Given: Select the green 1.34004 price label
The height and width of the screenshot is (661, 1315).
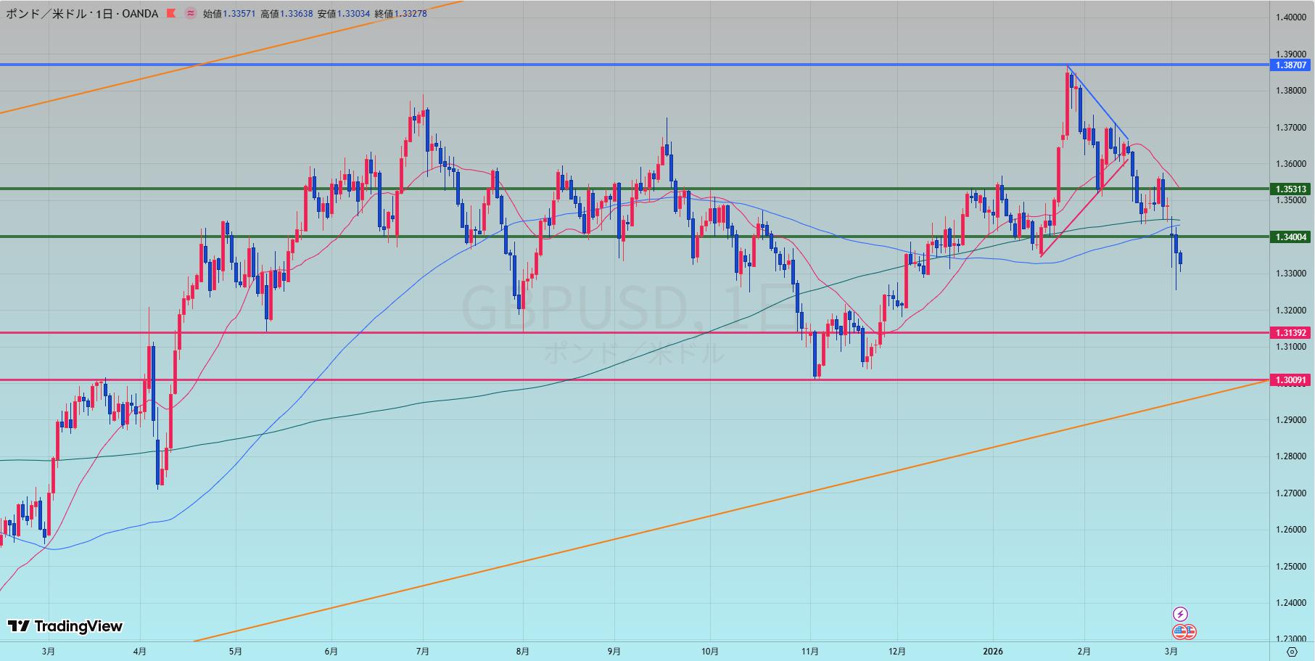Looking at the screenshot, I should (1291, 237).
